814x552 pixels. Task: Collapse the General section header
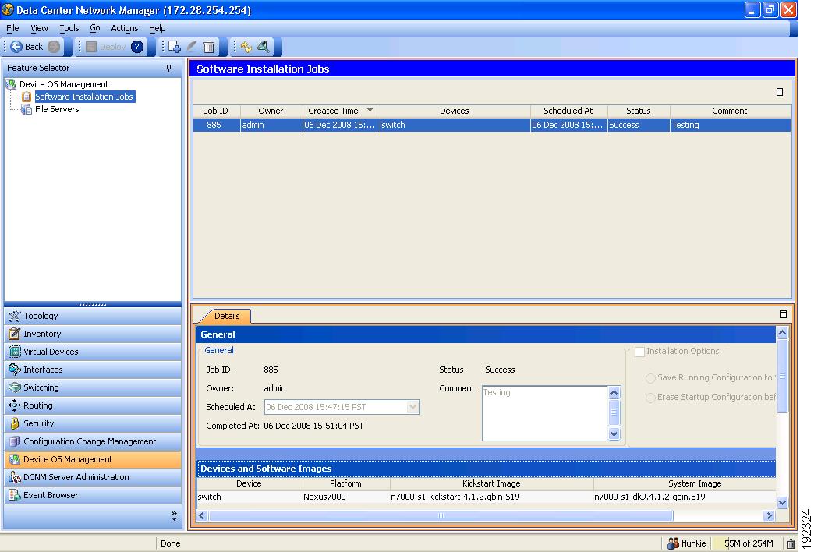(486, 334)
